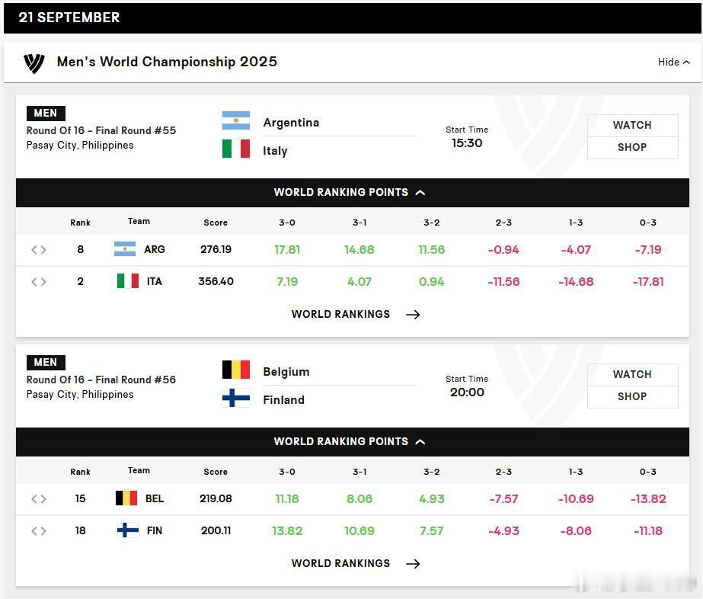This screenshot has width=703, height=599.
Task: Click WATCH for the Argentina vs Italy match
Action: click(x=632, y=125)
